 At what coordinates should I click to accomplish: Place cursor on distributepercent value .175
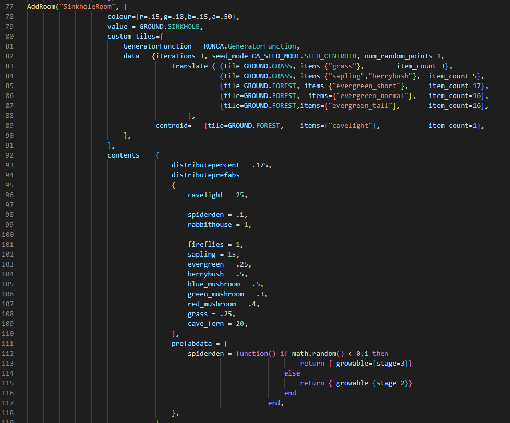click(x=260, y=165)
